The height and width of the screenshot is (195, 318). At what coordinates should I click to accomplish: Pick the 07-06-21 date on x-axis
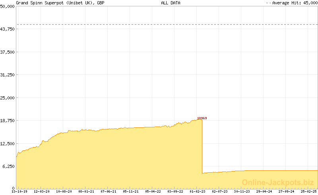(x=109, y=191)
